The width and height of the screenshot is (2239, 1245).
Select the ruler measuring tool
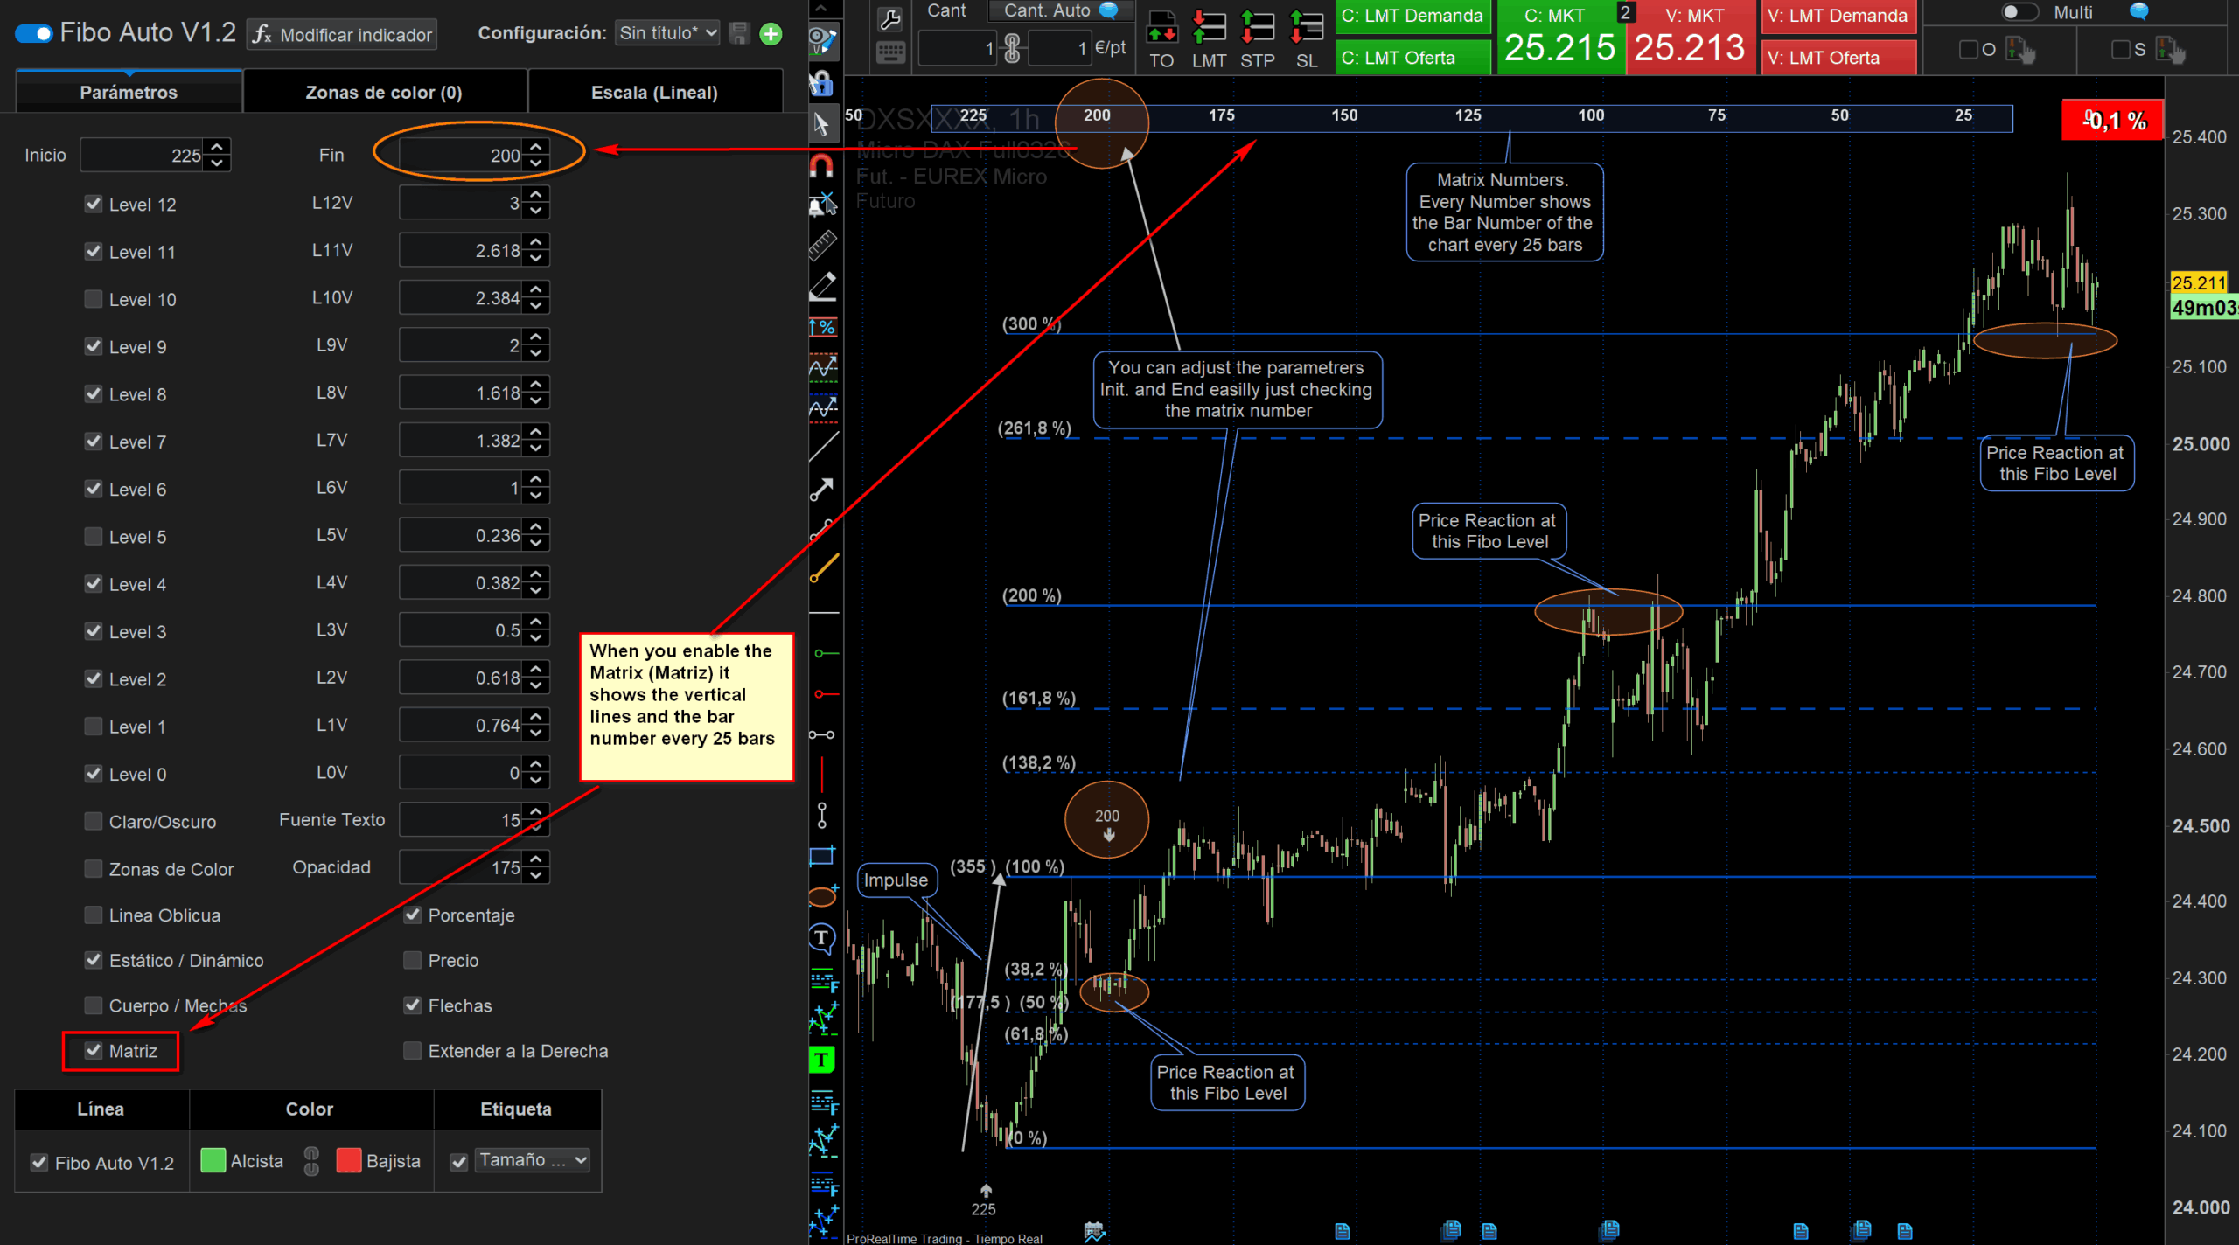tap(822, 246)
